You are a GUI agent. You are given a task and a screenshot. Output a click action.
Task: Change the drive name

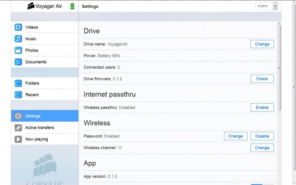(262, 44)
